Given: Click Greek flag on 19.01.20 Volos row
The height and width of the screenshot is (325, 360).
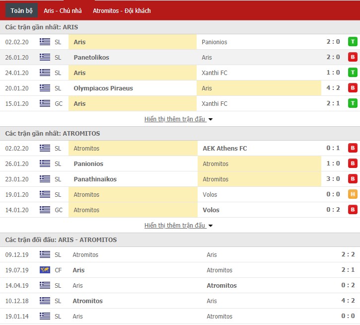Looking at the screenshot, I should tap(45, 194).
